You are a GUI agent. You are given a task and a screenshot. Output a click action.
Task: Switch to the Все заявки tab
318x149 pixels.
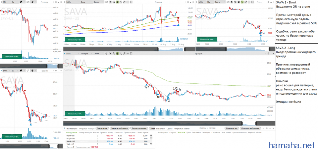(x=160, y=129)
